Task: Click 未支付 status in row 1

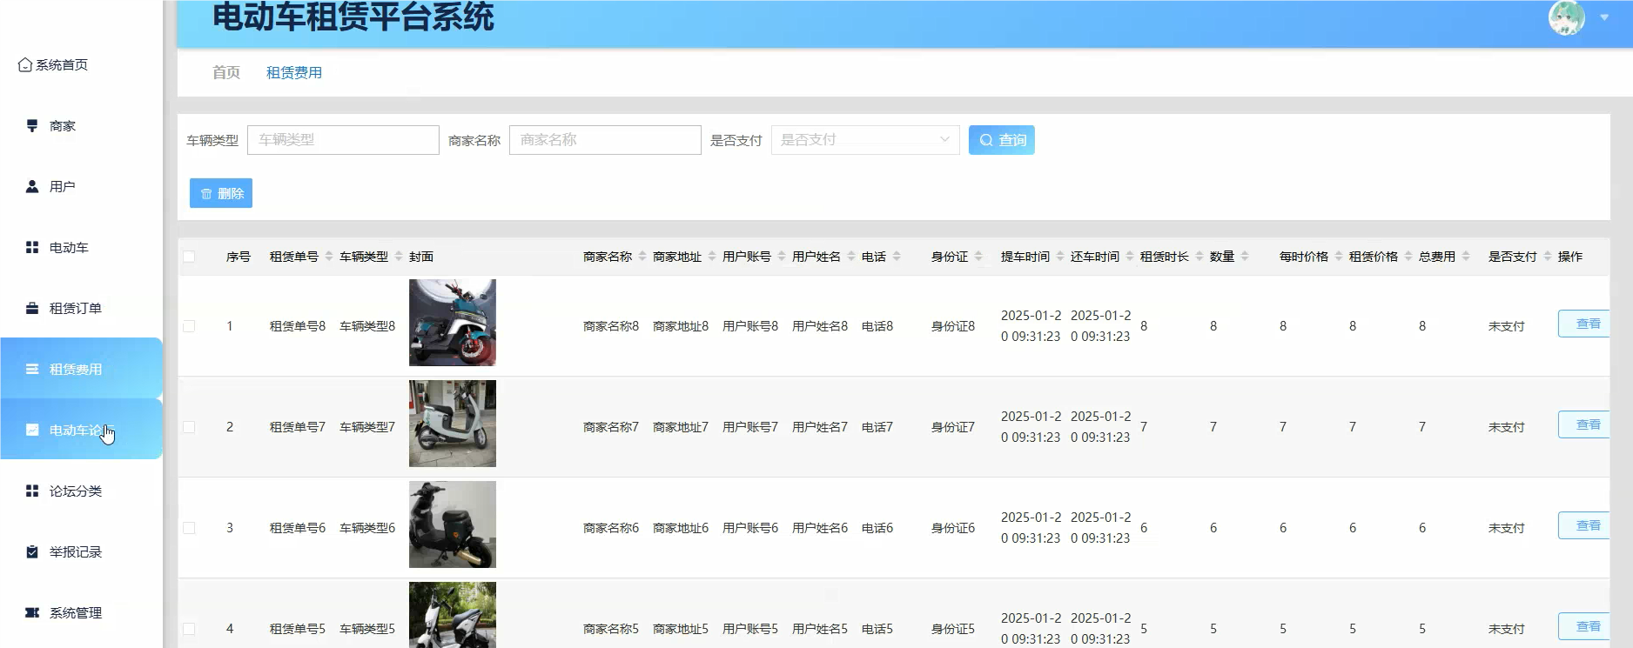Action: [1507, 326]
